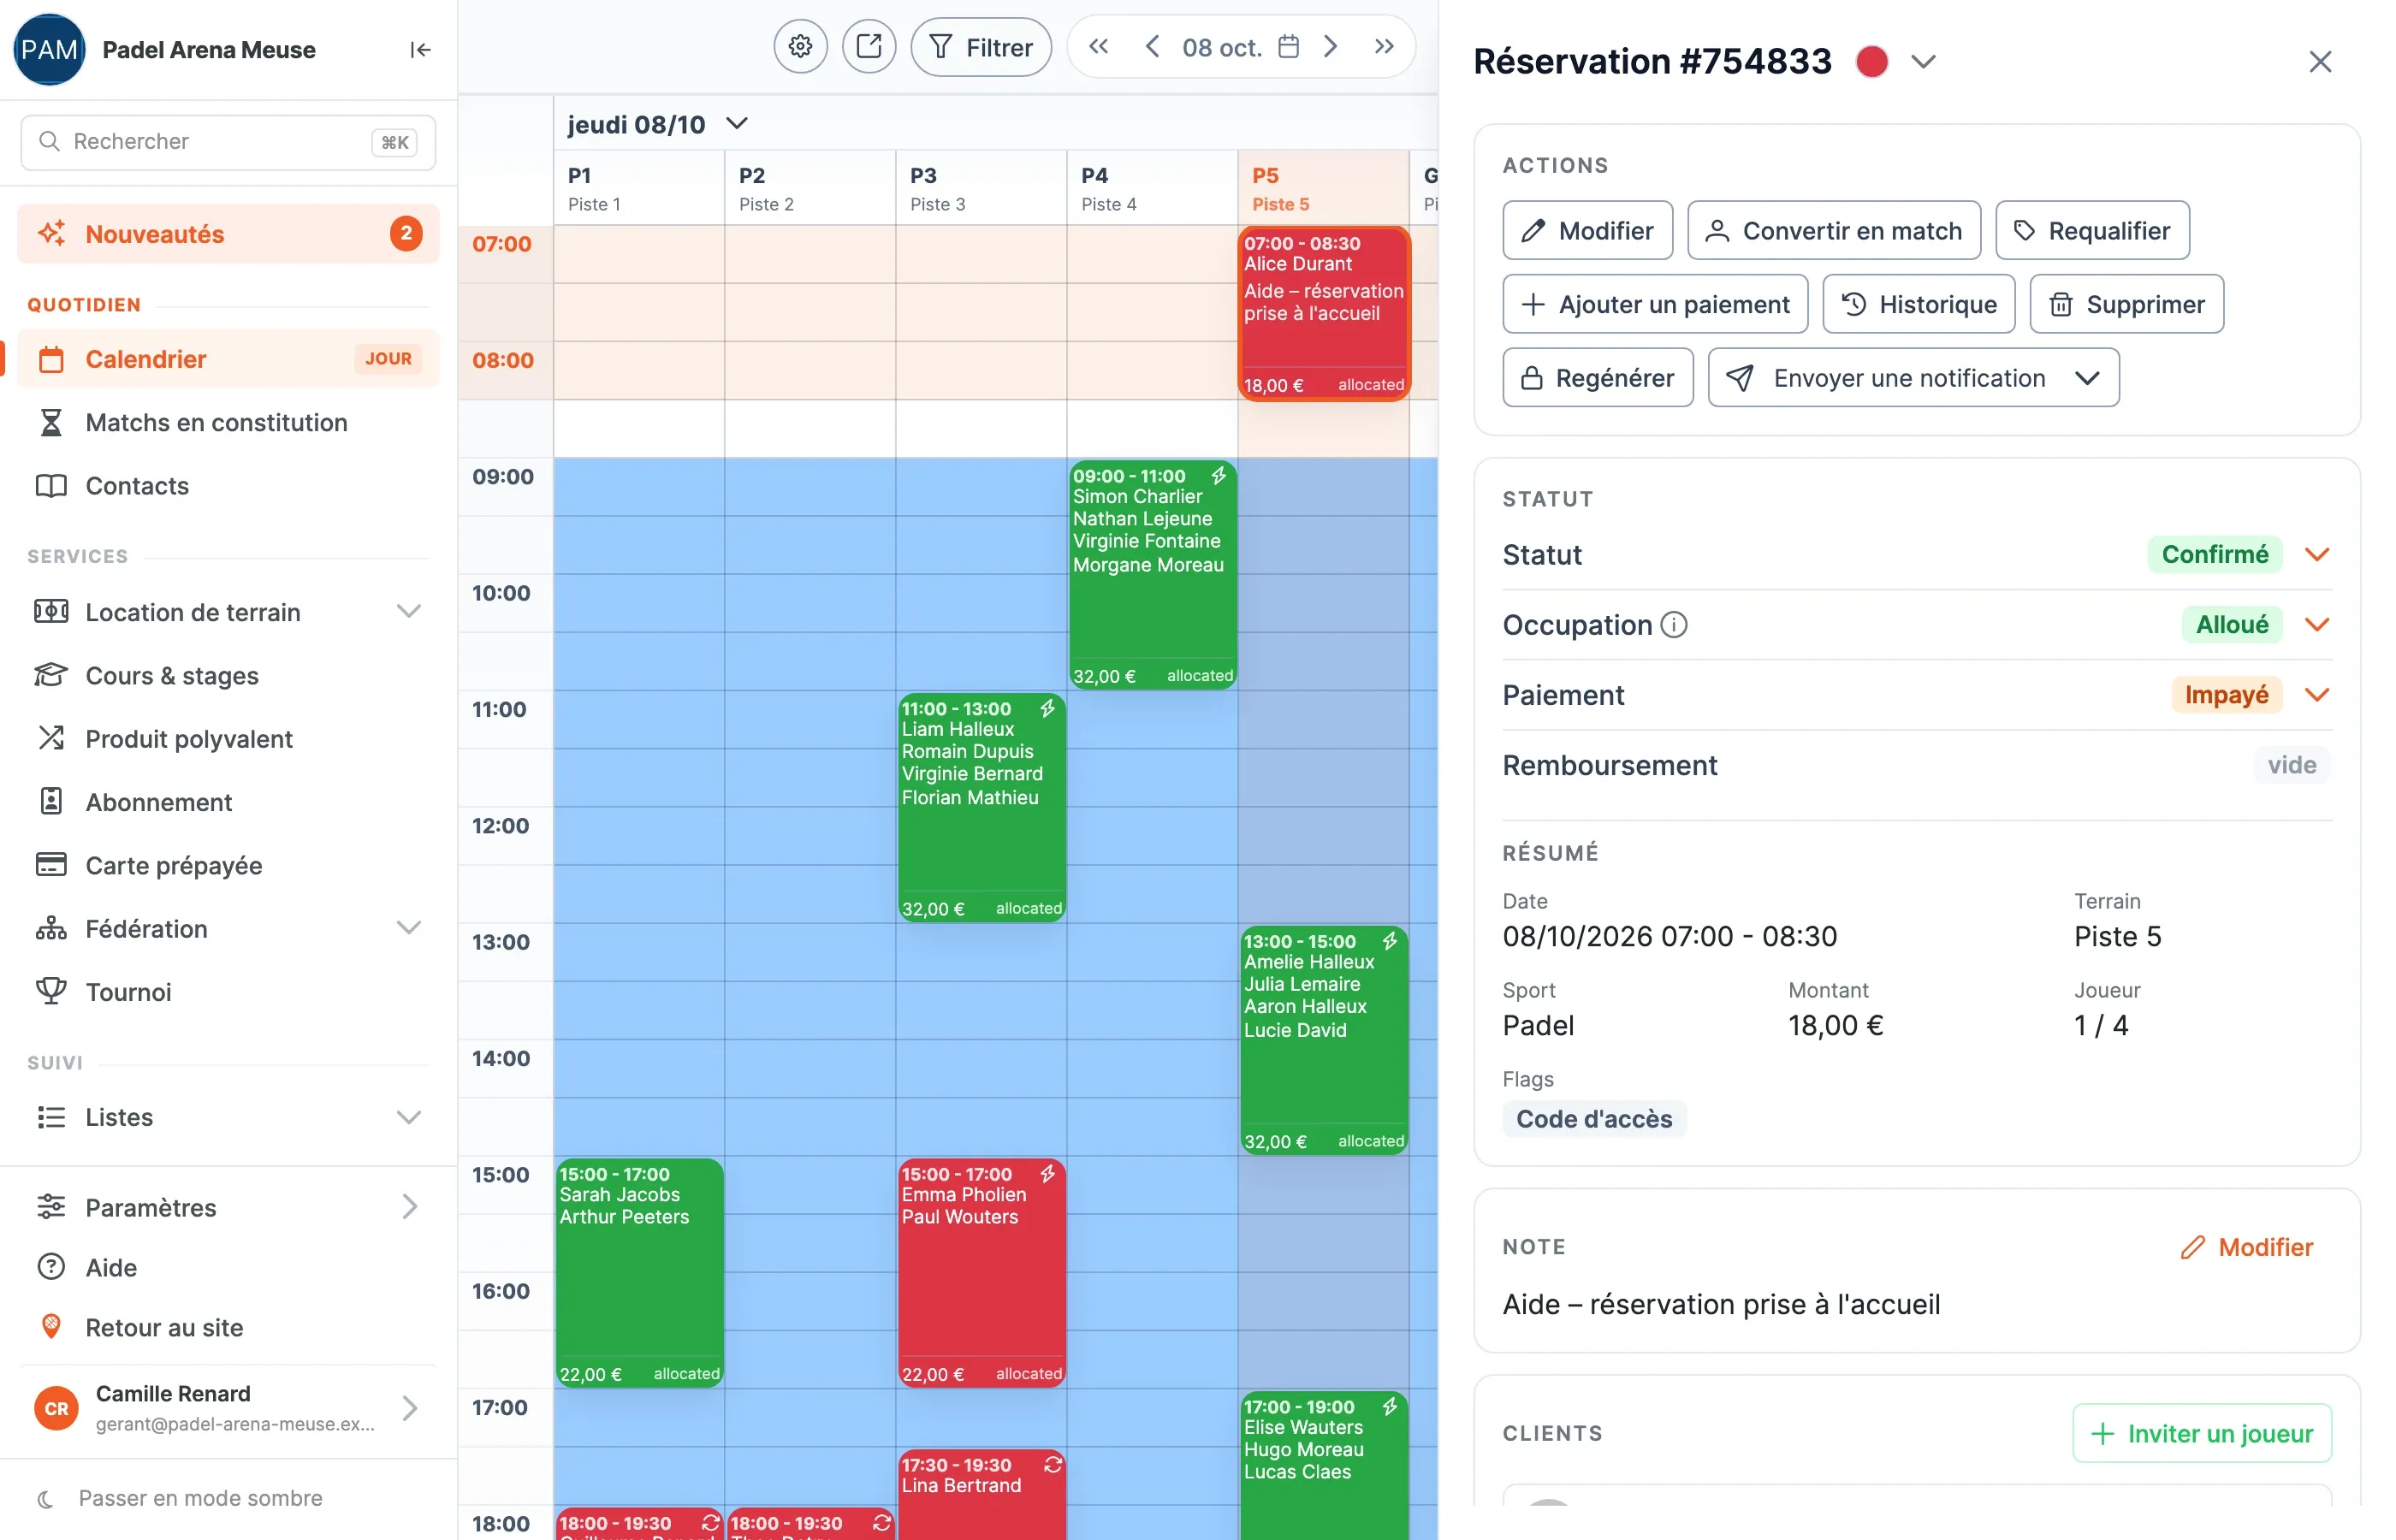Screen dimensions: 2396x1540
Task: Open Envoyer une notification dropdown
Action: coord(1913,378)
